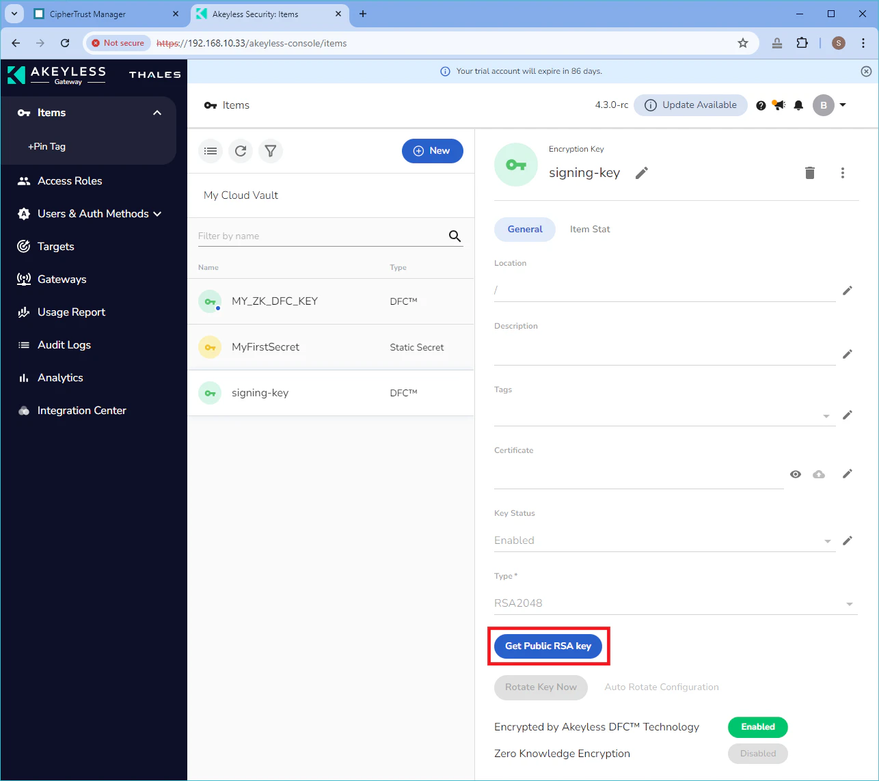
Task: Switch to the General tab
Action: tap(525, 230)
